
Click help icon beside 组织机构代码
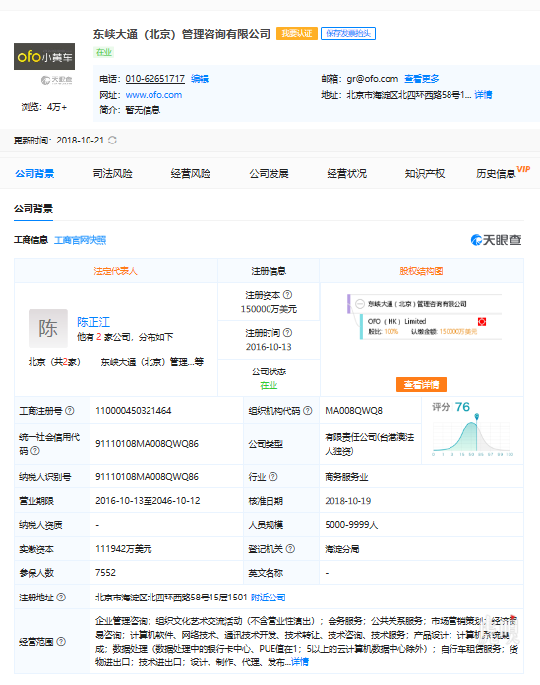tap(308, 410)
